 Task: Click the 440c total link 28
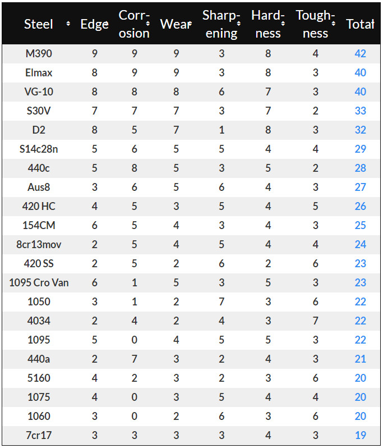(360, 168)
